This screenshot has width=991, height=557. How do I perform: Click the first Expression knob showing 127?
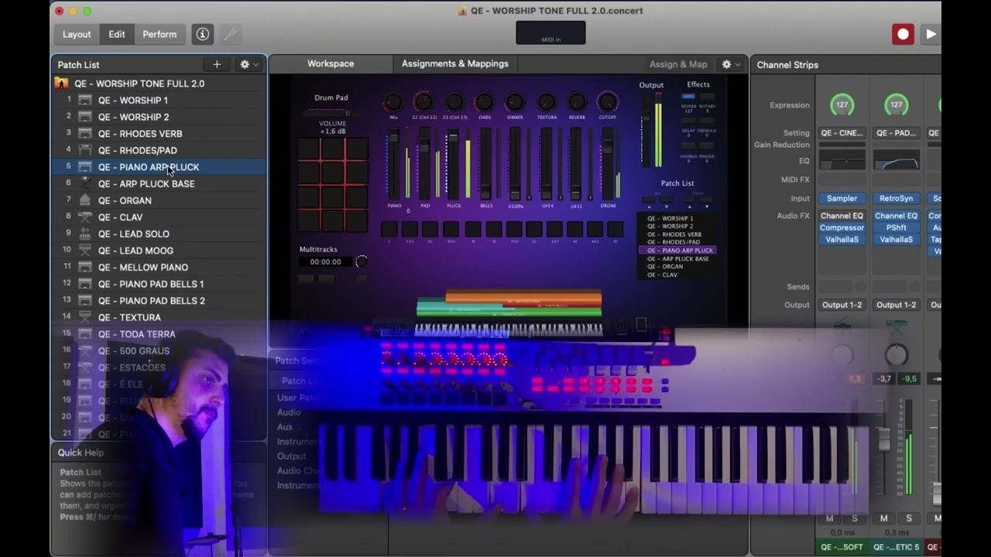pos(842,104)
